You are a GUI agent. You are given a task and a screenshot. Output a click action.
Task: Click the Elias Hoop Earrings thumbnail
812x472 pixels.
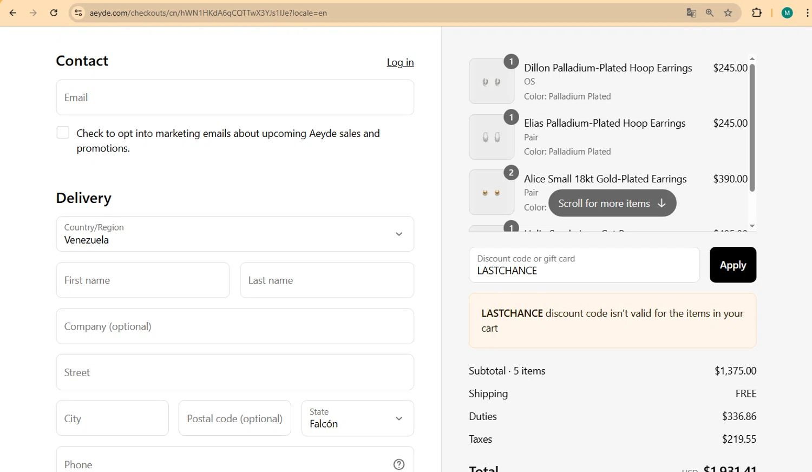[492, 137]
